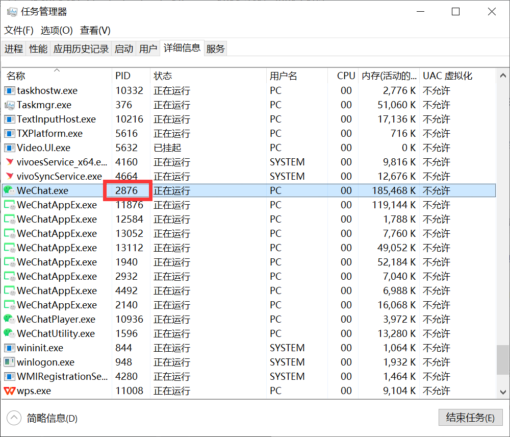Click icon of WeChatAppEx.exe PID 4492
510x437 pixels.
click(x=9, y=291)
